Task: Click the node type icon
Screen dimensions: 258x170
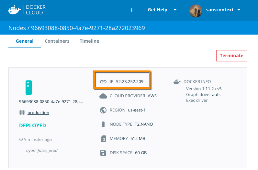Action: coord(103,124)
